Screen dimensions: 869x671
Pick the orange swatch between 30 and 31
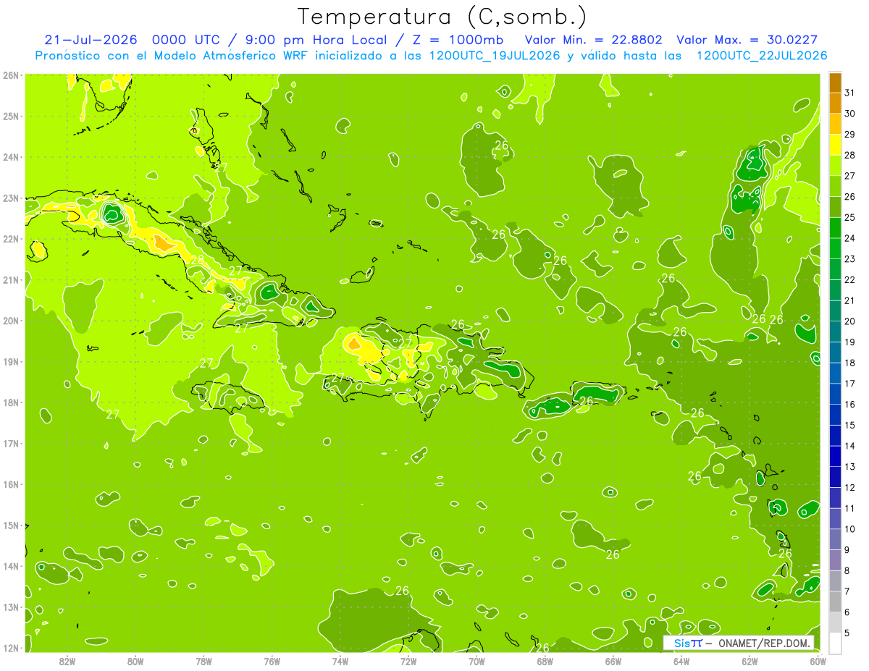coord(835,104)
